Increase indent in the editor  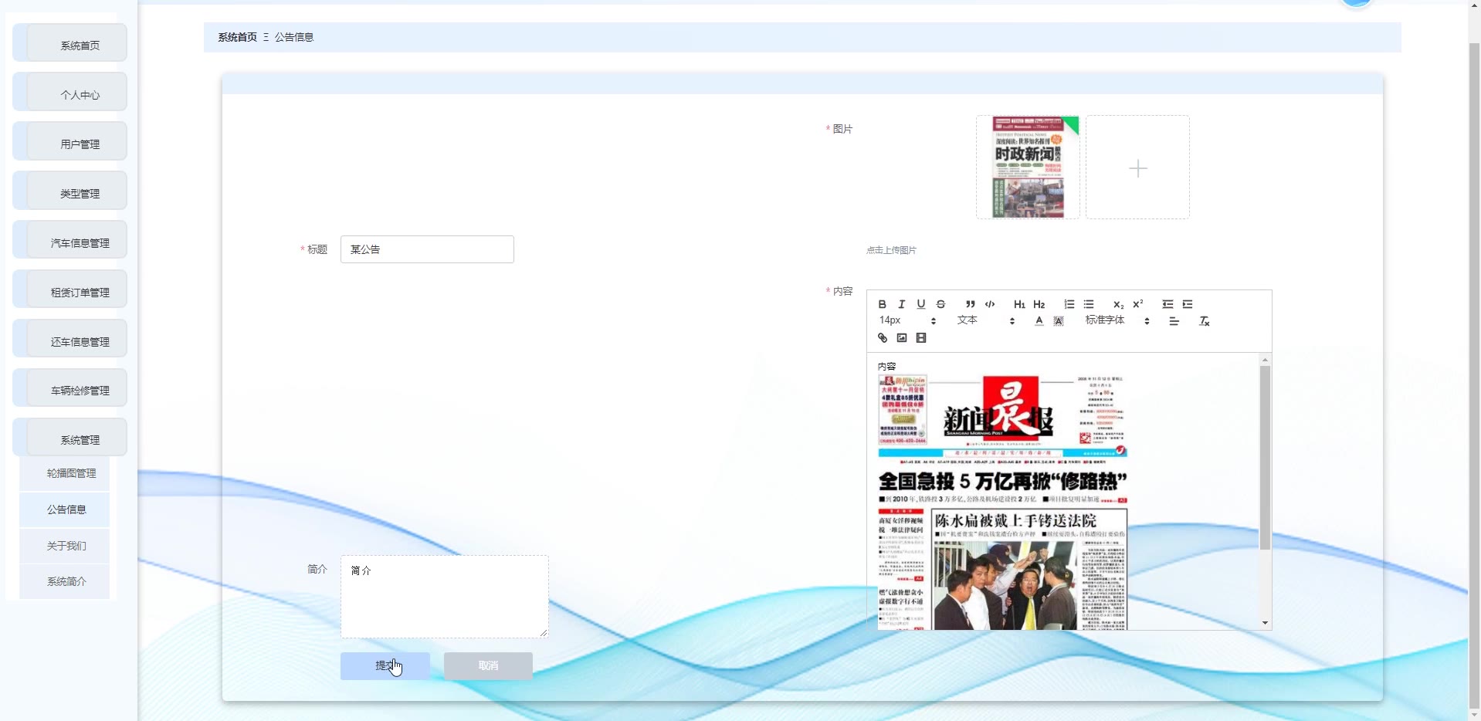click(1188, 304)
